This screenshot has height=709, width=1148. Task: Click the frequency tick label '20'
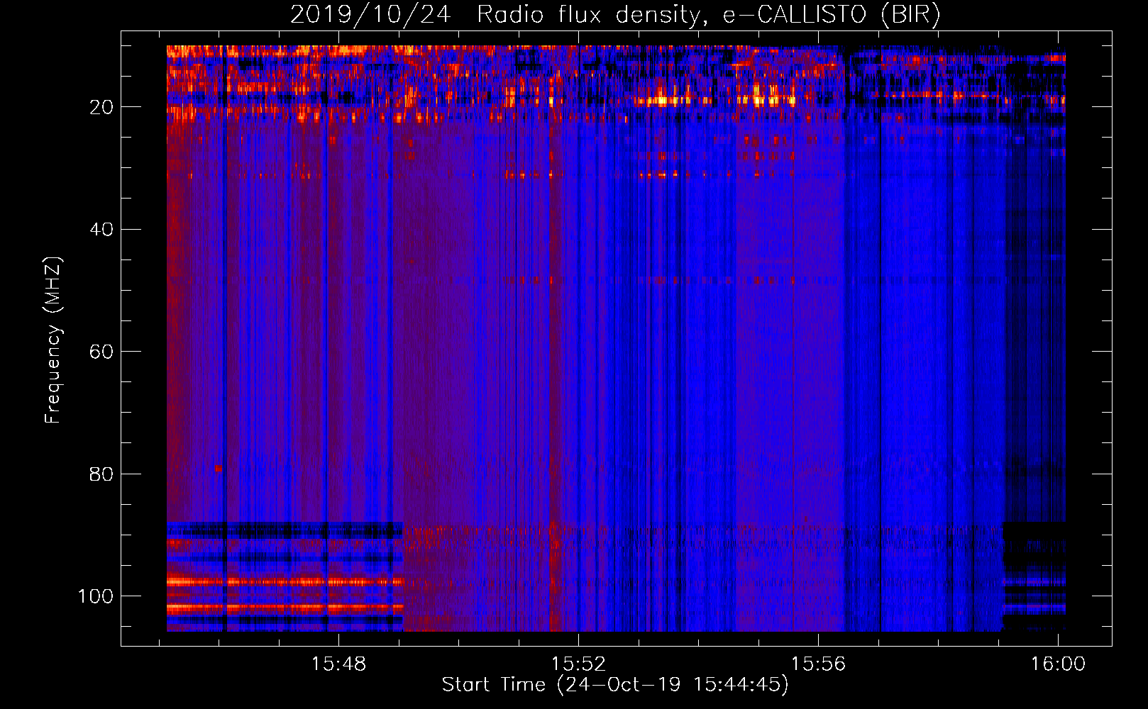(x=101, y=107)
